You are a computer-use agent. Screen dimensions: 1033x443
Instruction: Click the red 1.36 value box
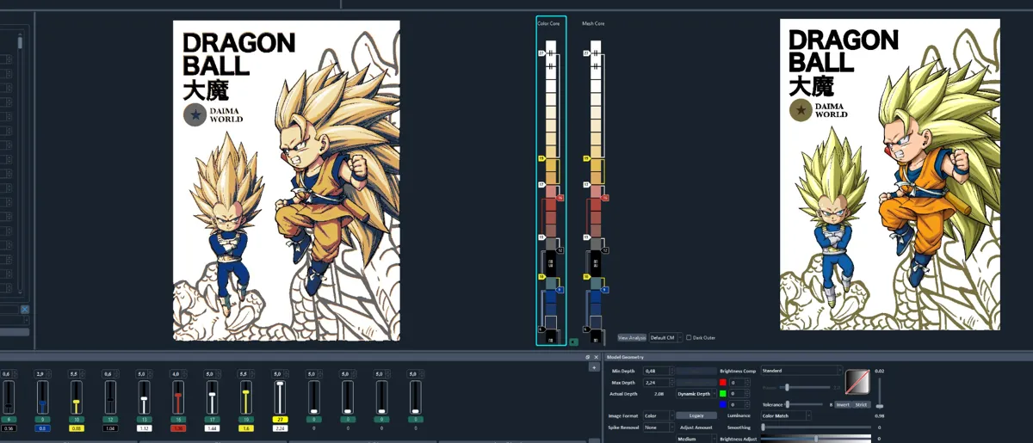pos(178,428)
